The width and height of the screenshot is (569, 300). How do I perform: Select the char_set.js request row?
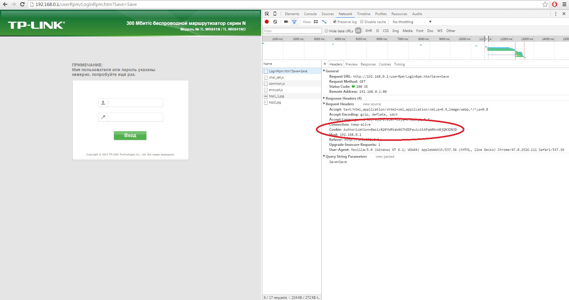(x=292, y=77)
